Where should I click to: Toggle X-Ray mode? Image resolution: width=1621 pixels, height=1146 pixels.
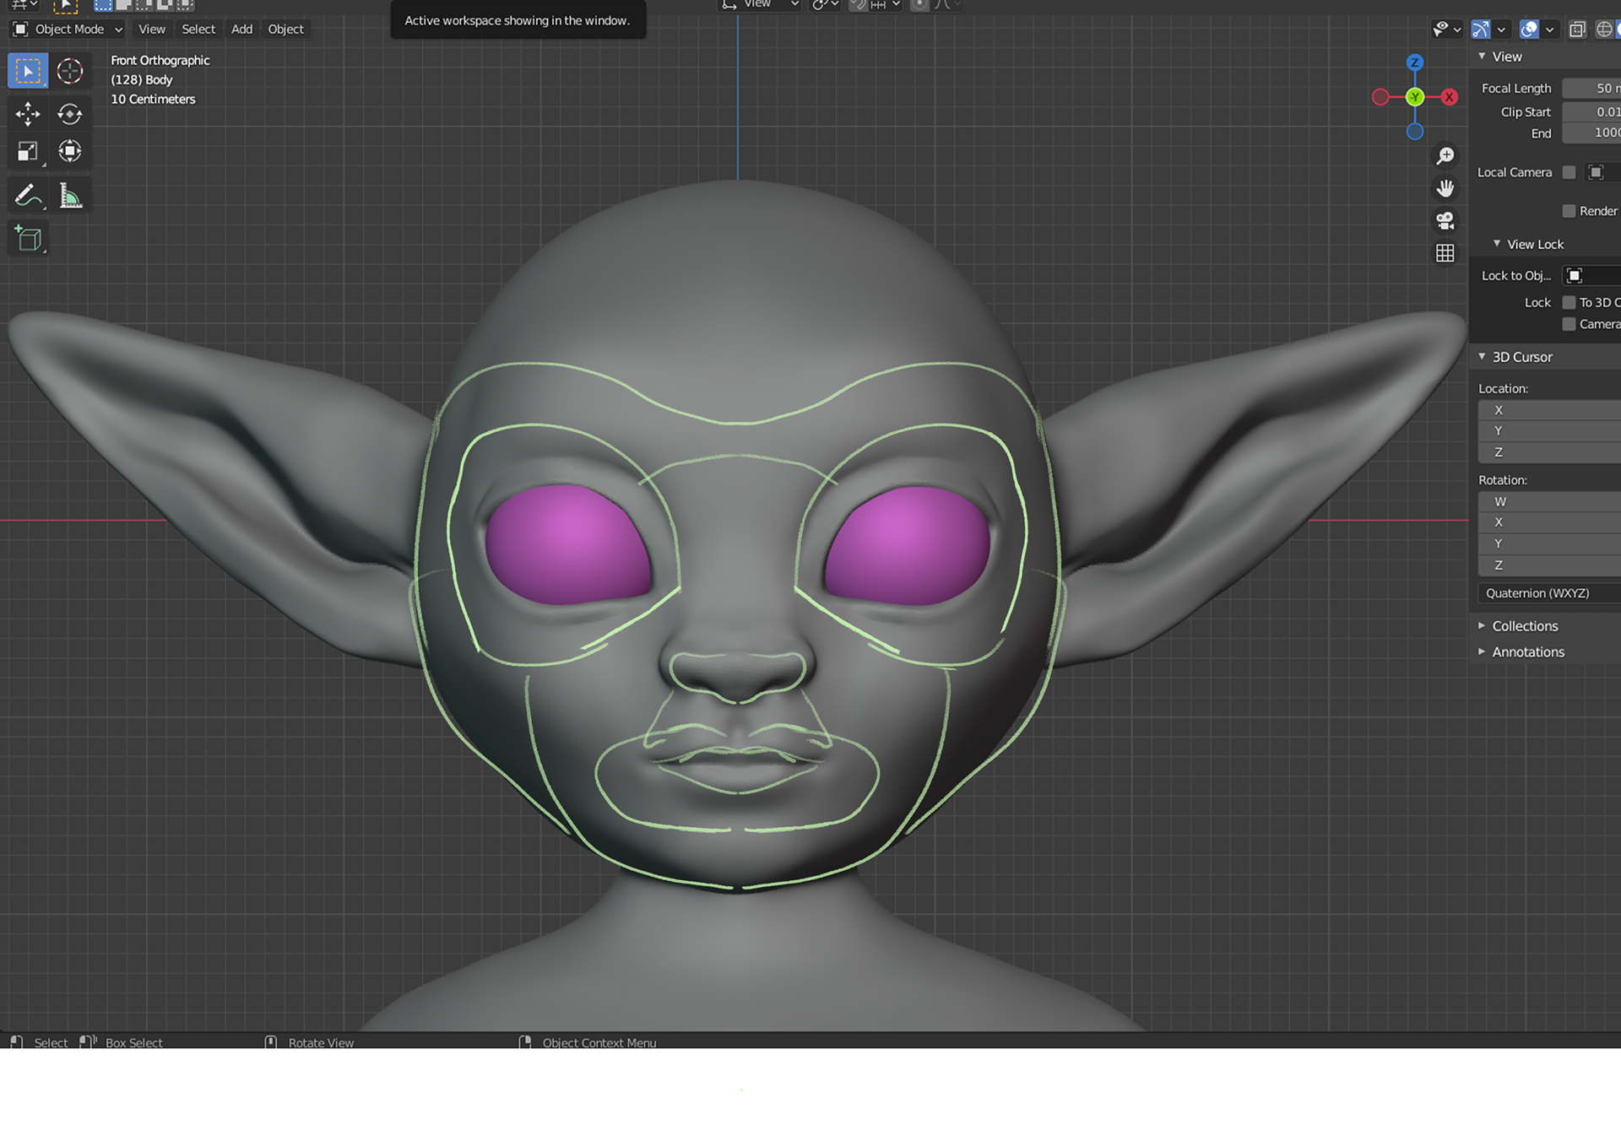[1577, 30]
